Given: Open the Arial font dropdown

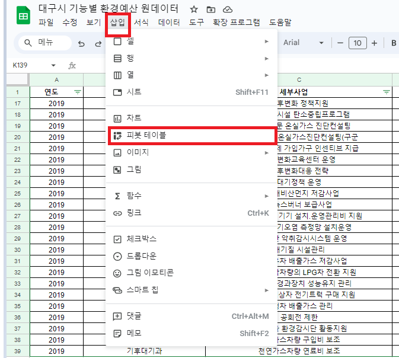Looking at the screenshot, I should click(x=303, y=43).
